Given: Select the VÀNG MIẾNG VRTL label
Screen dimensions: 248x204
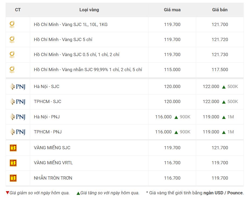Looking at the screenshot, I should [53, 163].
